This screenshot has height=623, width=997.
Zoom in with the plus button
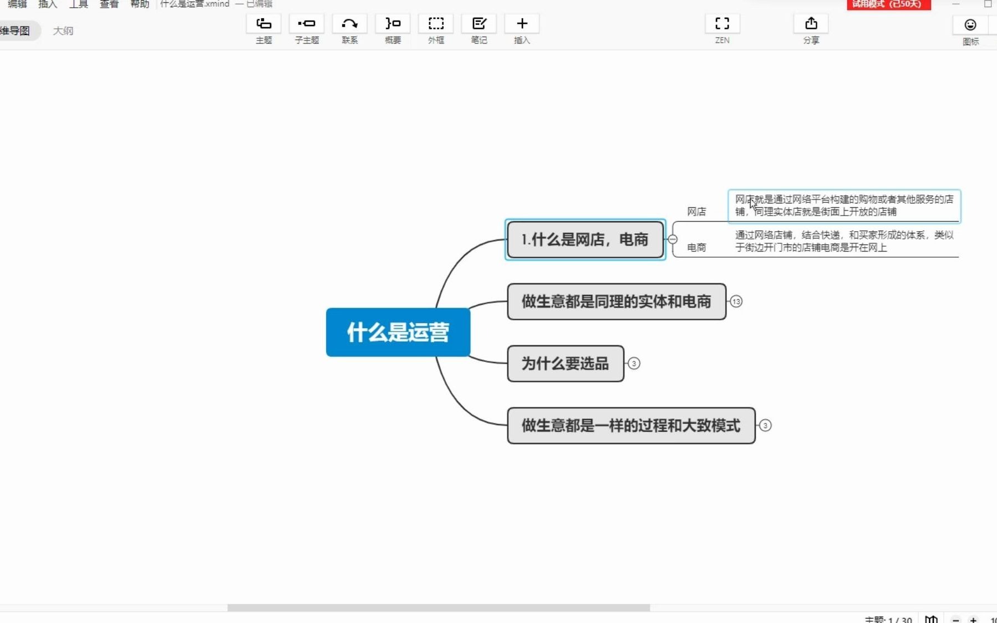pos(973,620)
